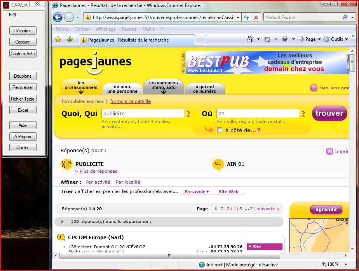Open the Outils toolbar menu
This screenshot has width=359, height=271.
[336, 39]
